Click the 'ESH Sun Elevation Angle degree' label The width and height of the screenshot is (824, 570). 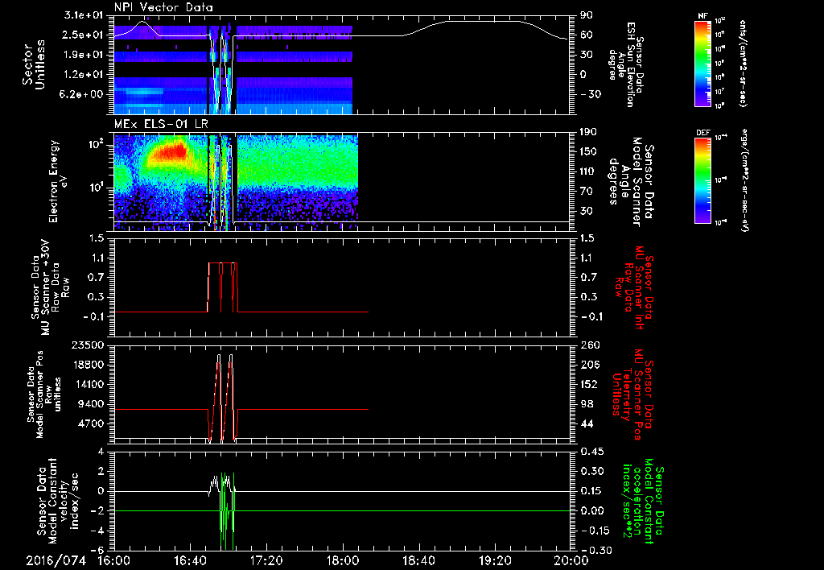pos(624,64)
